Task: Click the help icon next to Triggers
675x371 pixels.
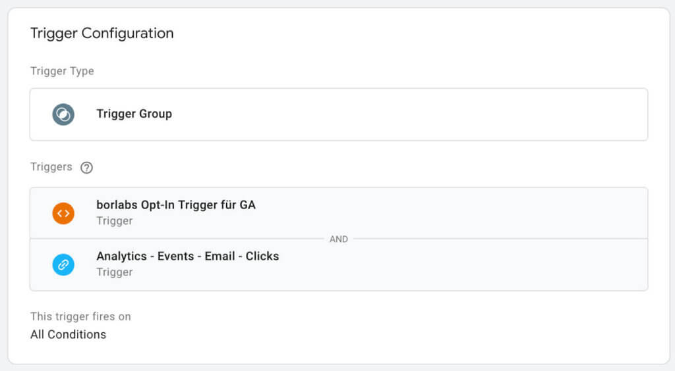Action: (86, 167)
